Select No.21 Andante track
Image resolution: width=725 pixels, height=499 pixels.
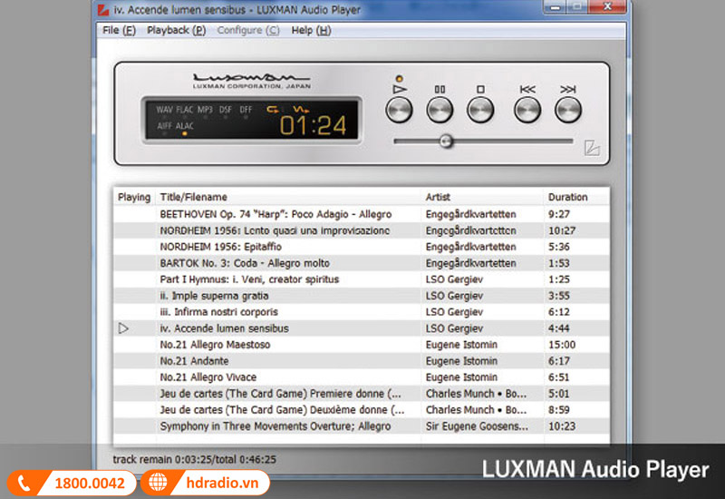pos(362,361)
